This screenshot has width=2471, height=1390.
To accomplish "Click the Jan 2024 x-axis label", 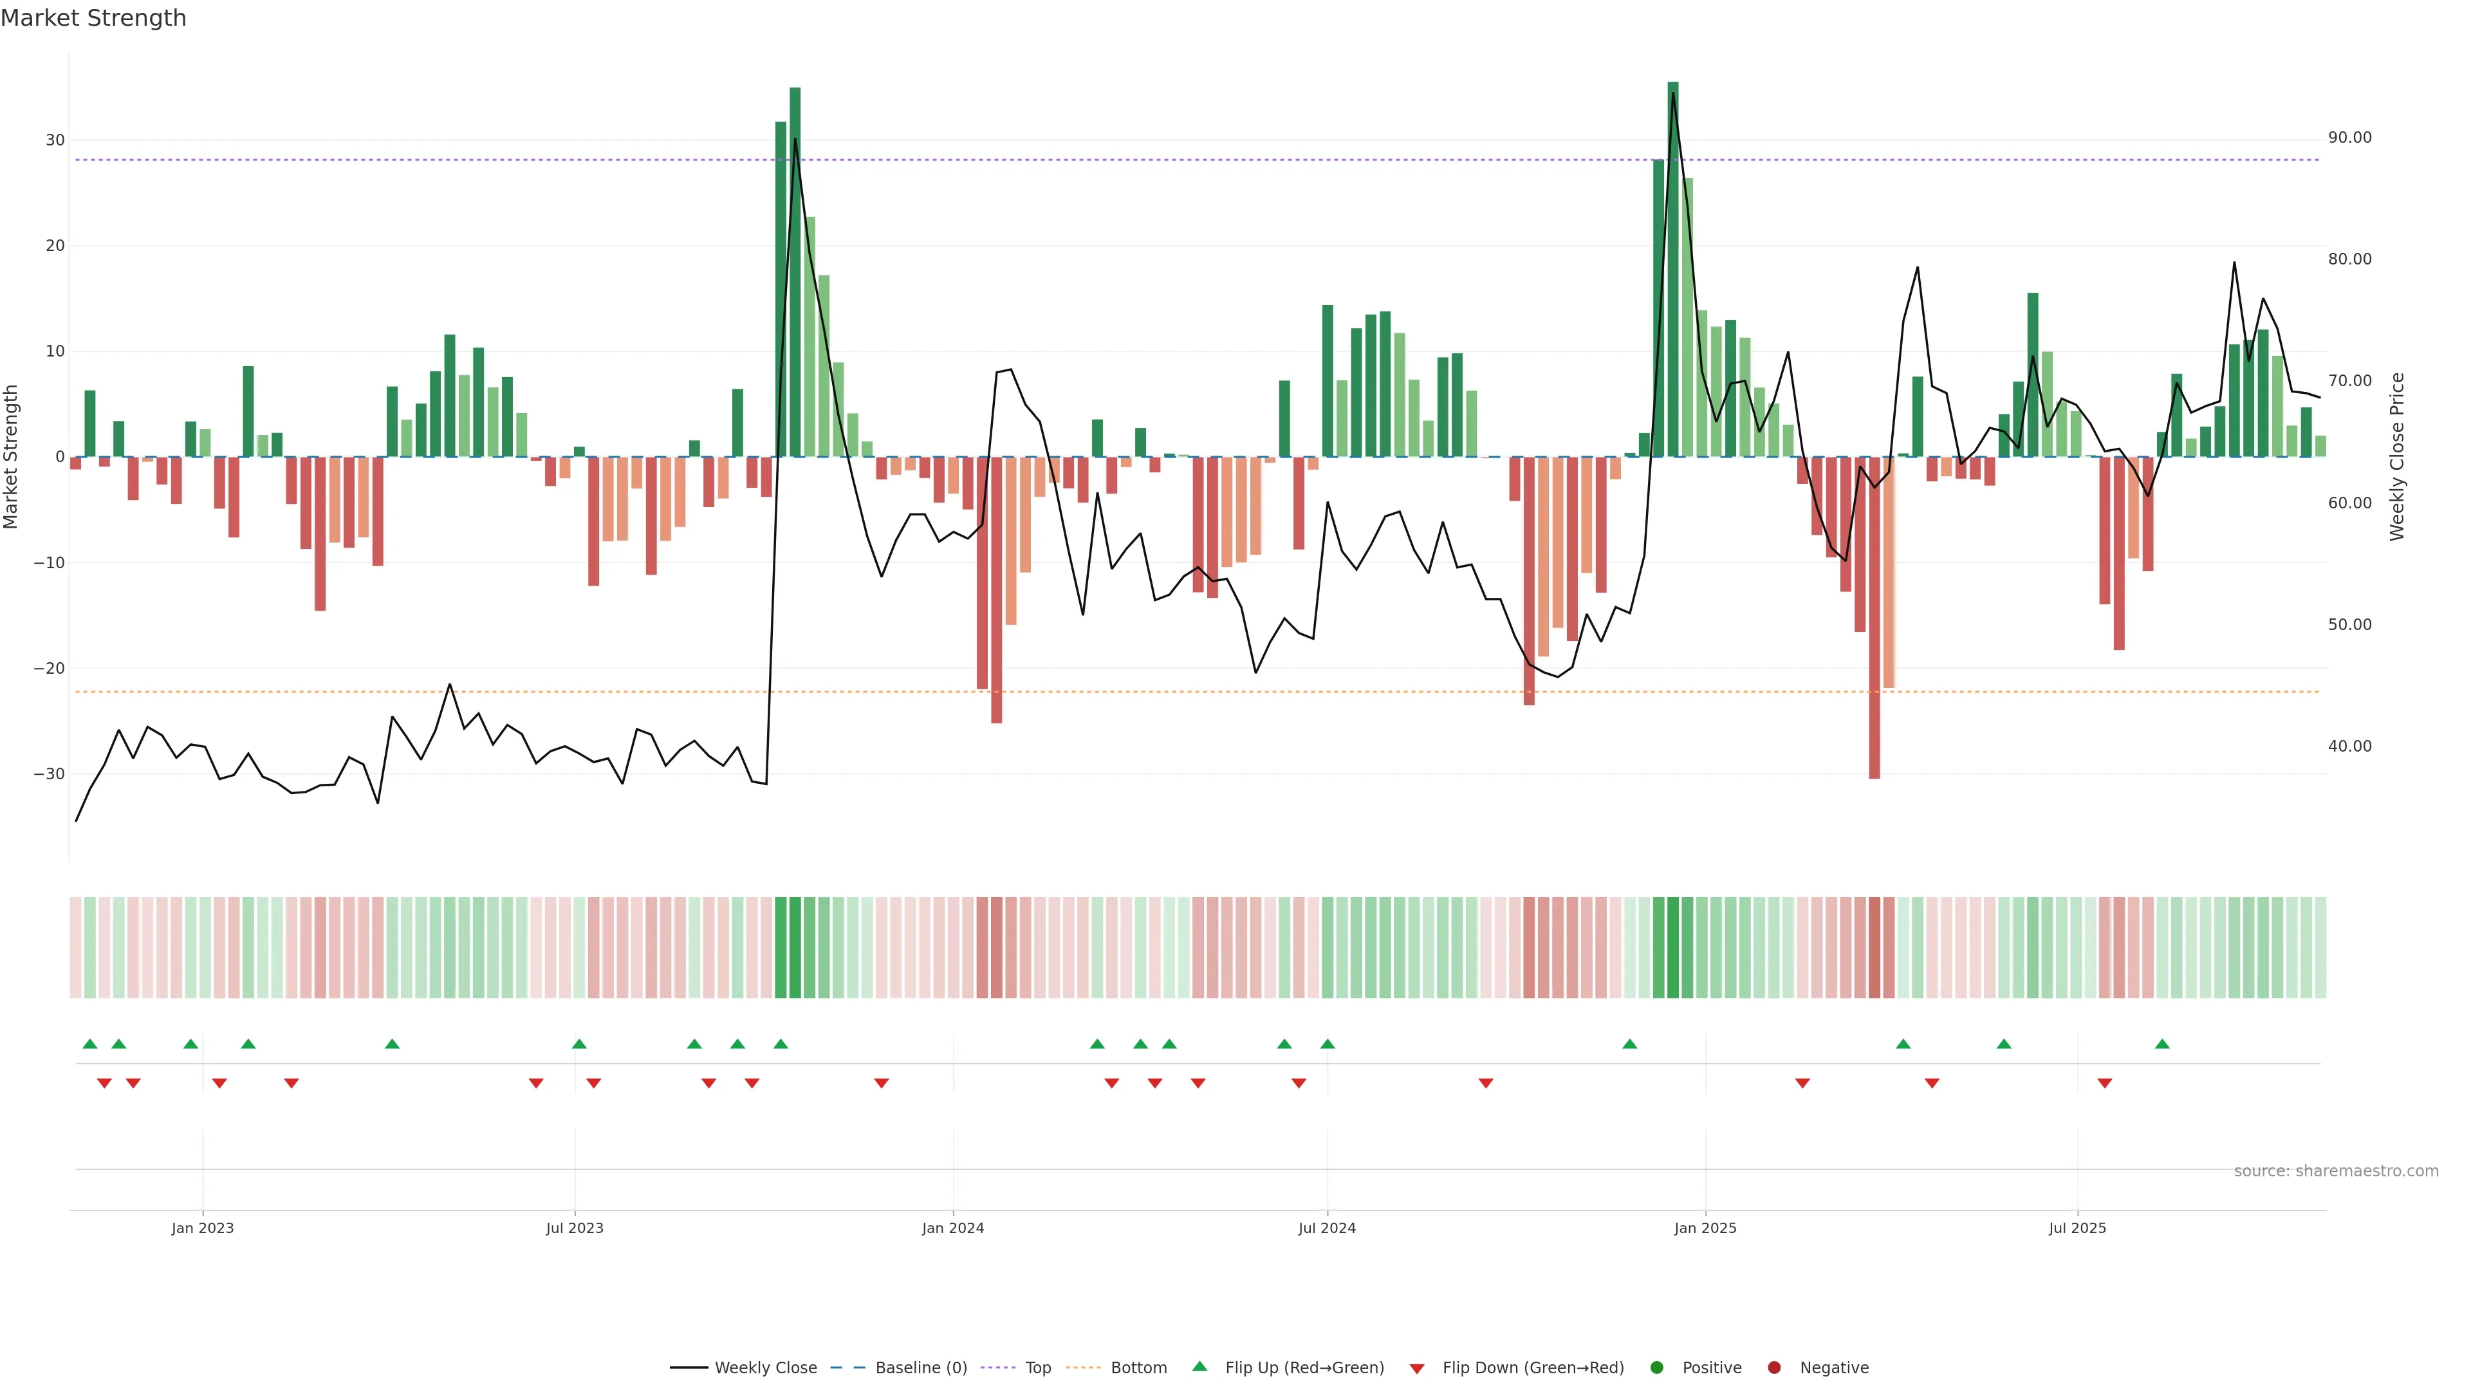I will pyautogui.click(x=952, y=1228).
